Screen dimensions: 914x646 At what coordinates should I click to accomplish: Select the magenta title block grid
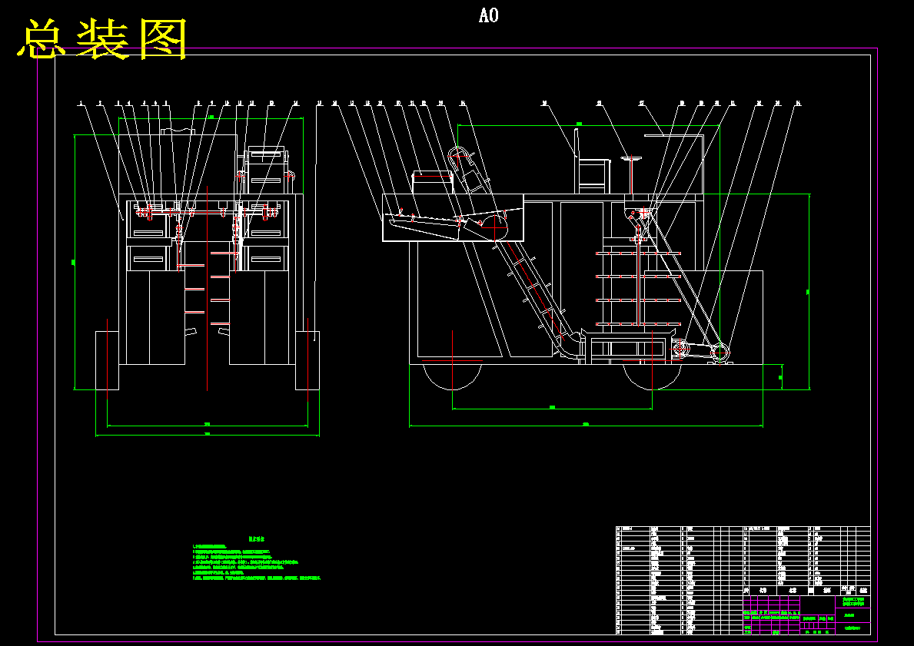[x=806, y=615]
